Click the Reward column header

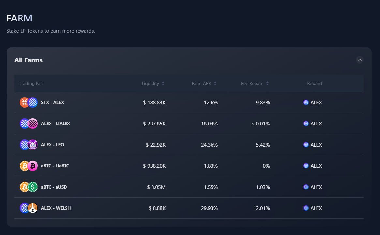click(x=314, y=83)
